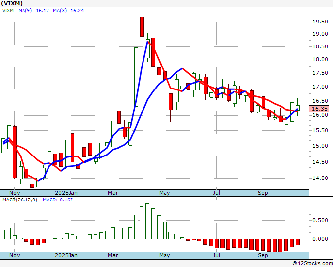Select the Sep label on MACD time axis

pos(263,255)
